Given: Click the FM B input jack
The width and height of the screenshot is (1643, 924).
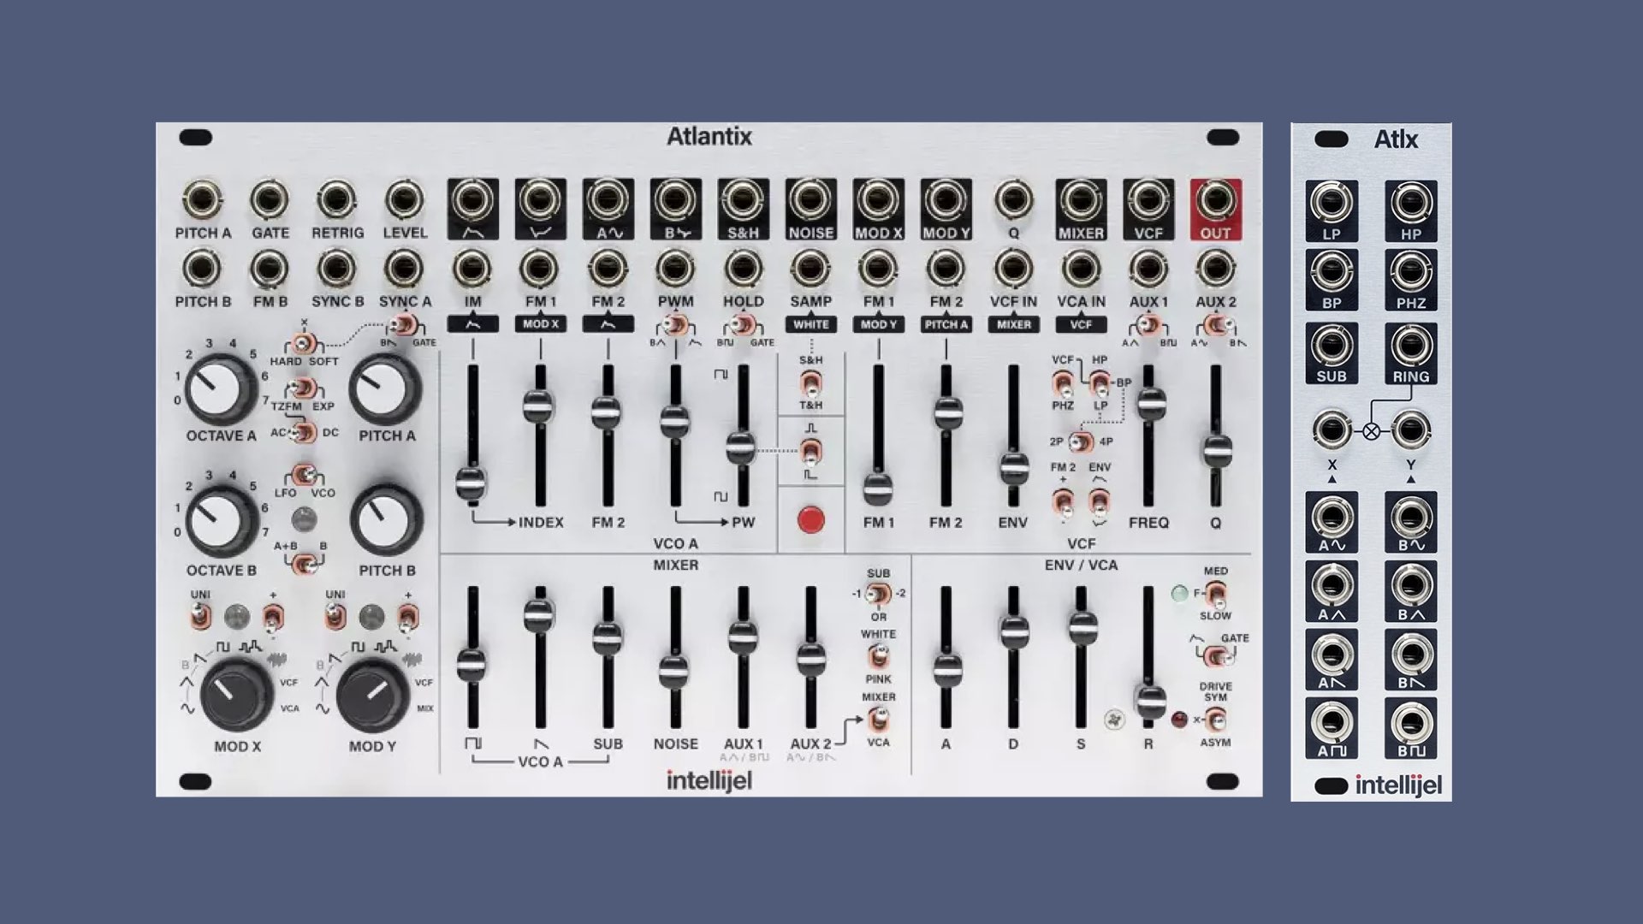Looking at the screenshot, I should coord(270,269).
